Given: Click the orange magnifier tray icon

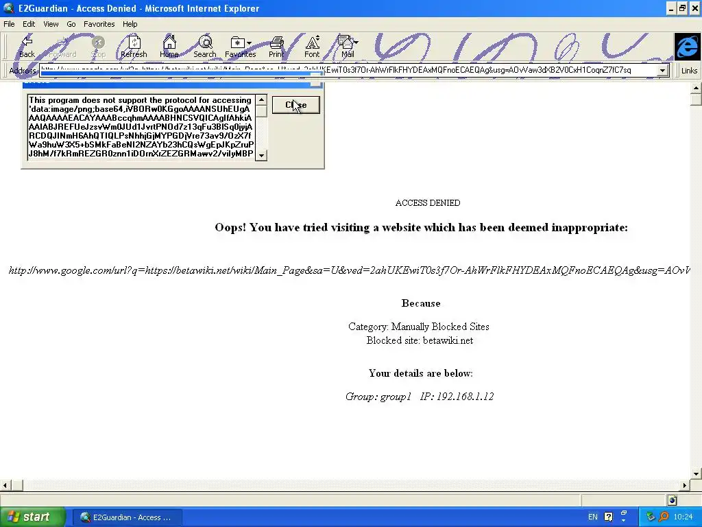Looking at the screenshot, I should [664, 517].
